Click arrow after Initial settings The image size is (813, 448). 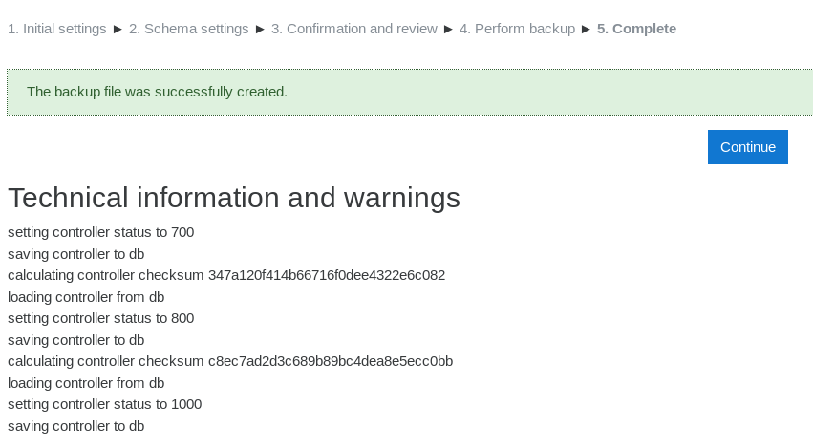pyautogui.click(x=118, y=29)
